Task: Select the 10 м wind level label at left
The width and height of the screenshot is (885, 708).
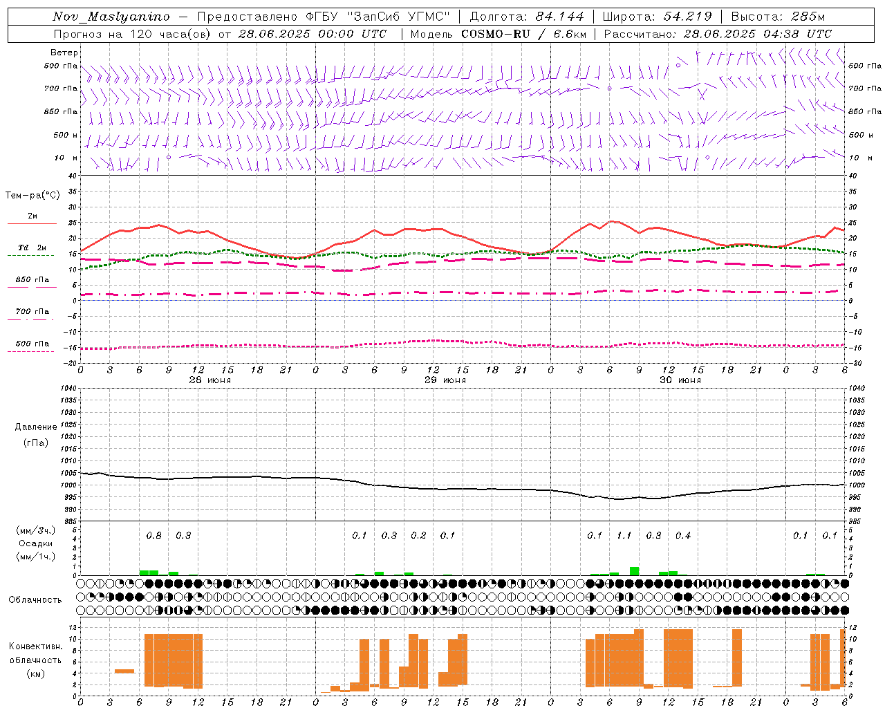Action: pos(66,158)
